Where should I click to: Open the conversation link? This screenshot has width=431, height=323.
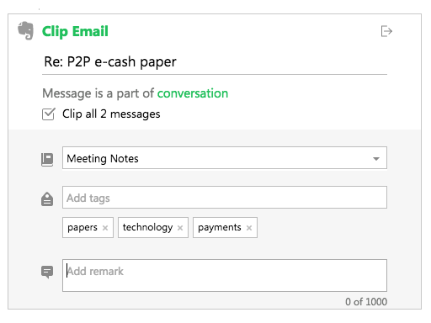tap(193, 93)
